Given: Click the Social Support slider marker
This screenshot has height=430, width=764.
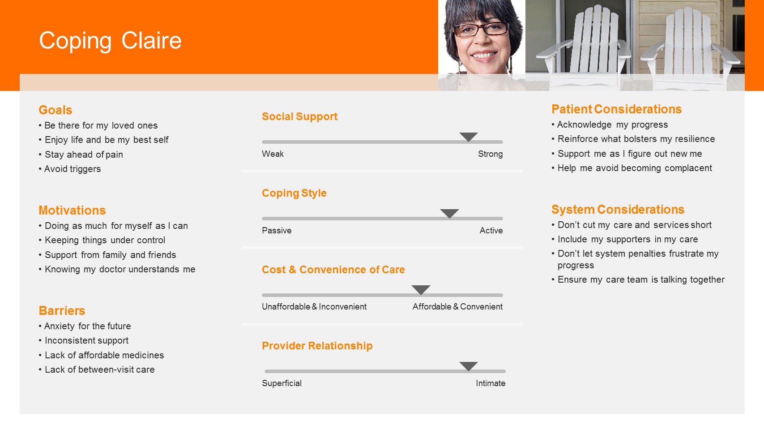Looking at the screenshot, I should pyautogui.click(x=469, y=137).
